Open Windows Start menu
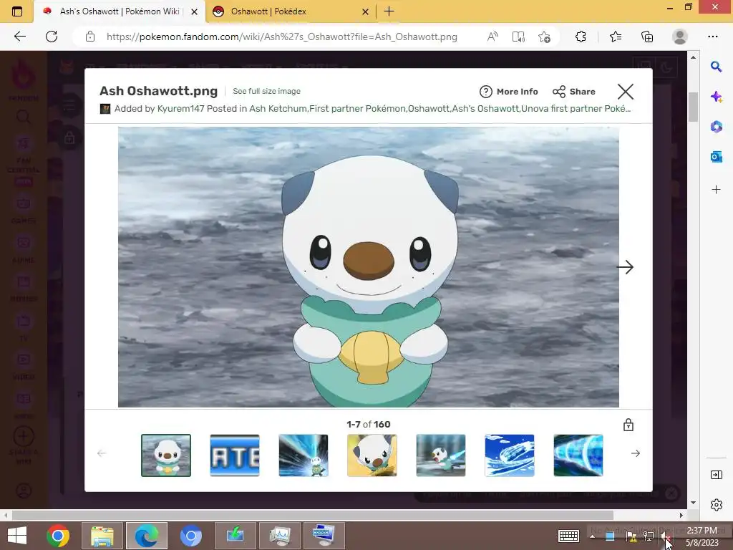The height and width of the screenshot is (550, 733). (17, 536)
